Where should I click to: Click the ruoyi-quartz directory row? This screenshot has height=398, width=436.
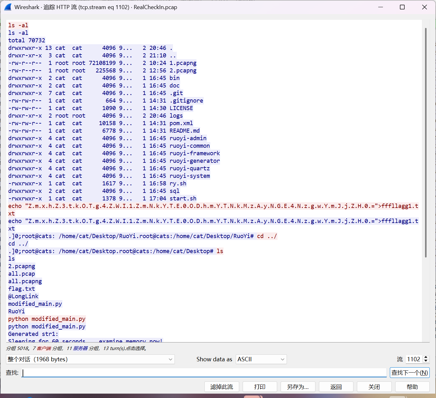click(109, 168)
